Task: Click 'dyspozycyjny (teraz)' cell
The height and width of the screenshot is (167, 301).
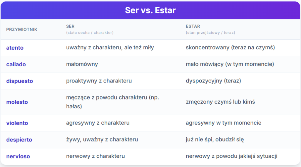Action: [x=213, y=81]
